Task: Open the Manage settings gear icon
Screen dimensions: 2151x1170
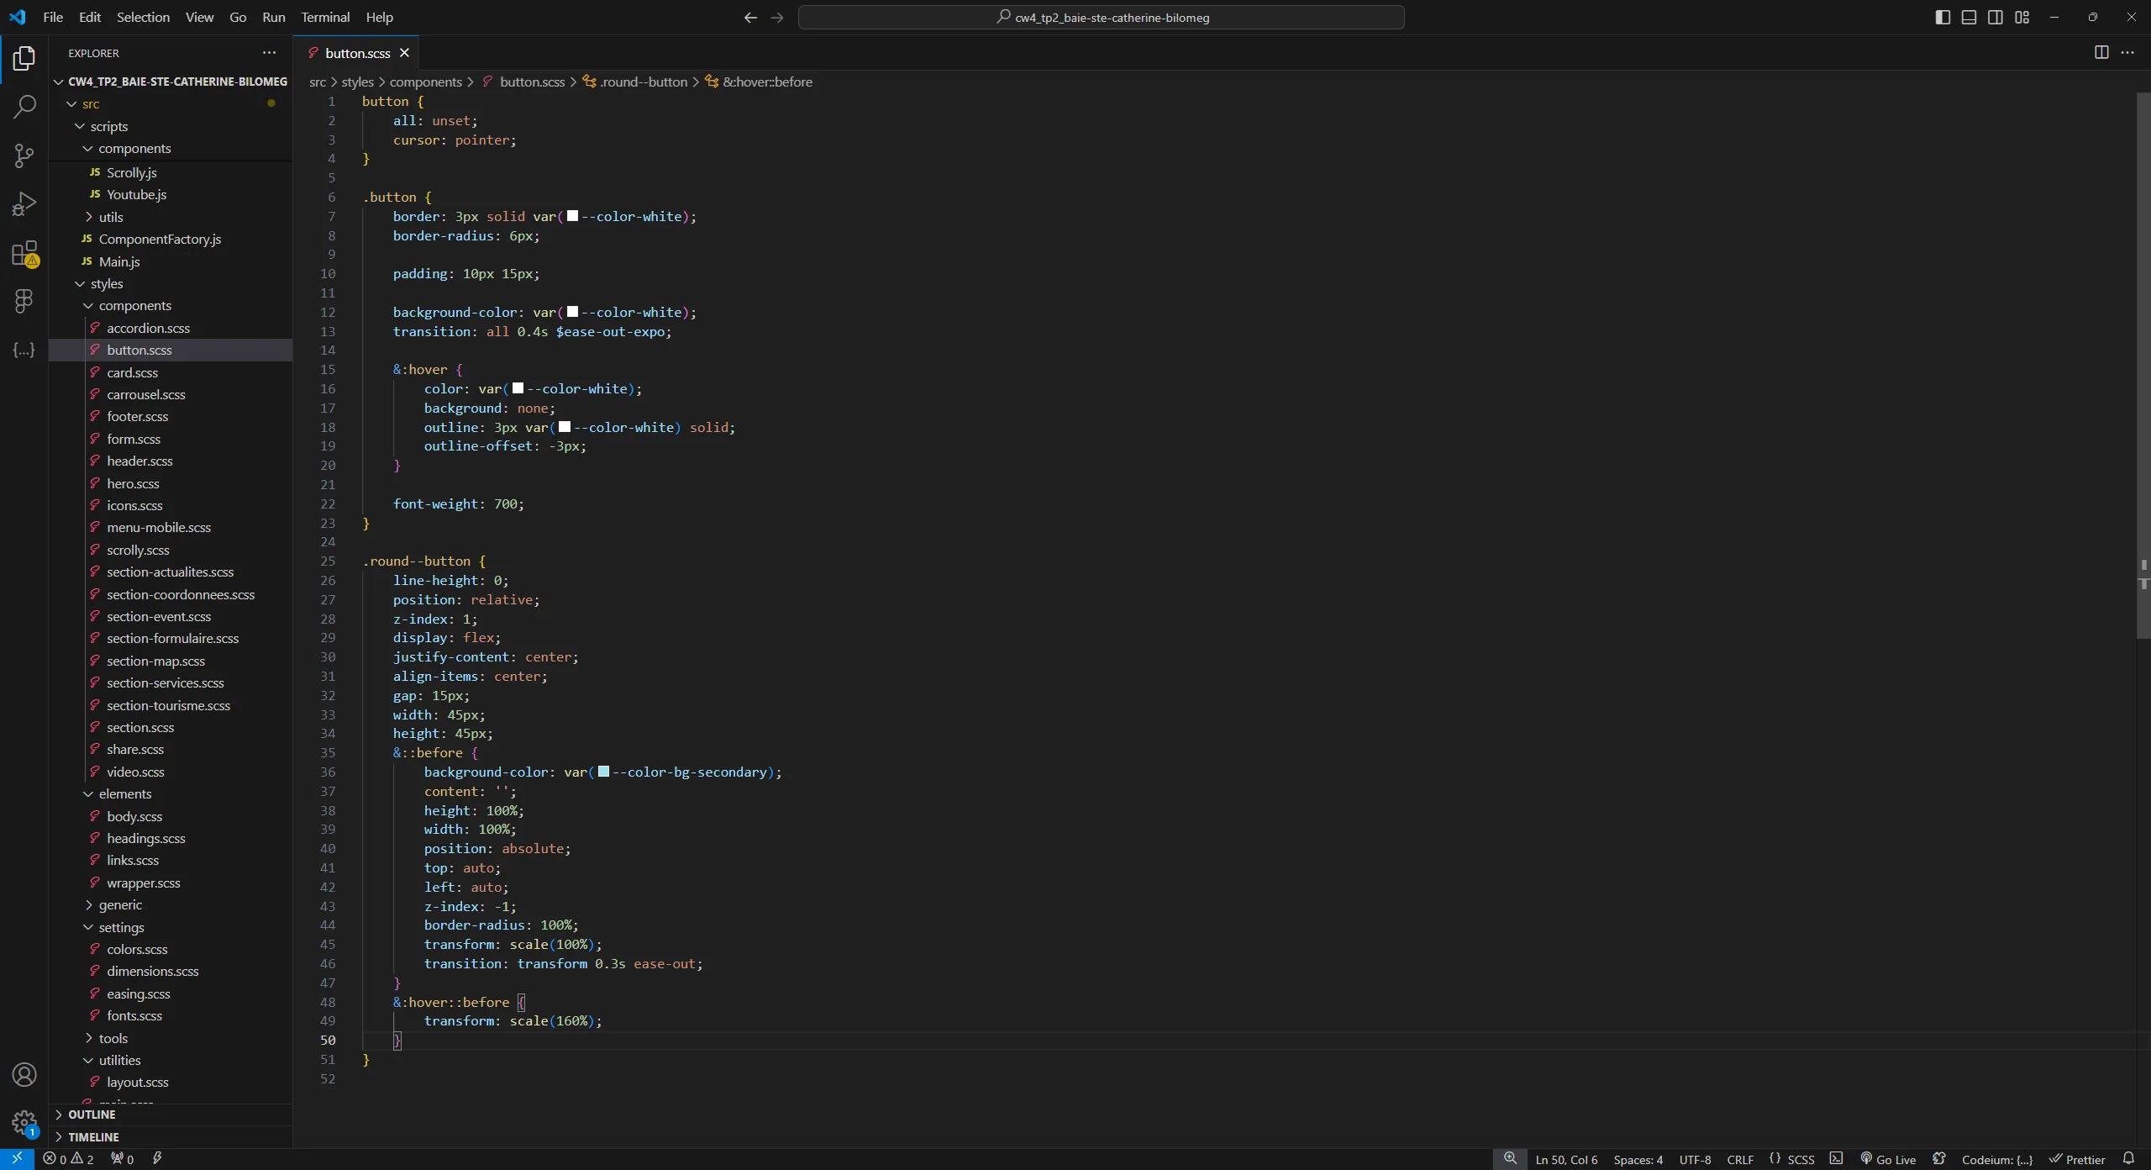Action: click(x=24, y=1124)
